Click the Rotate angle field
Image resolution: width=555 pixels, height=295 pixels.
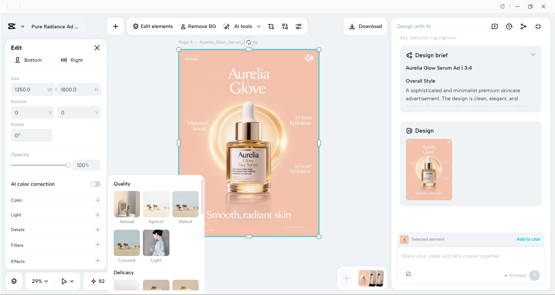point(32,136)
